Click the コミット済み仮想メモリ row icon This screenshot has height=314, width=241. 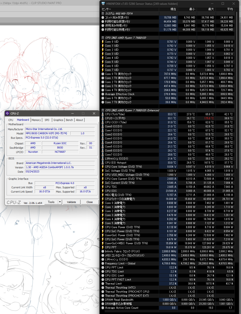tap(103, 17)
